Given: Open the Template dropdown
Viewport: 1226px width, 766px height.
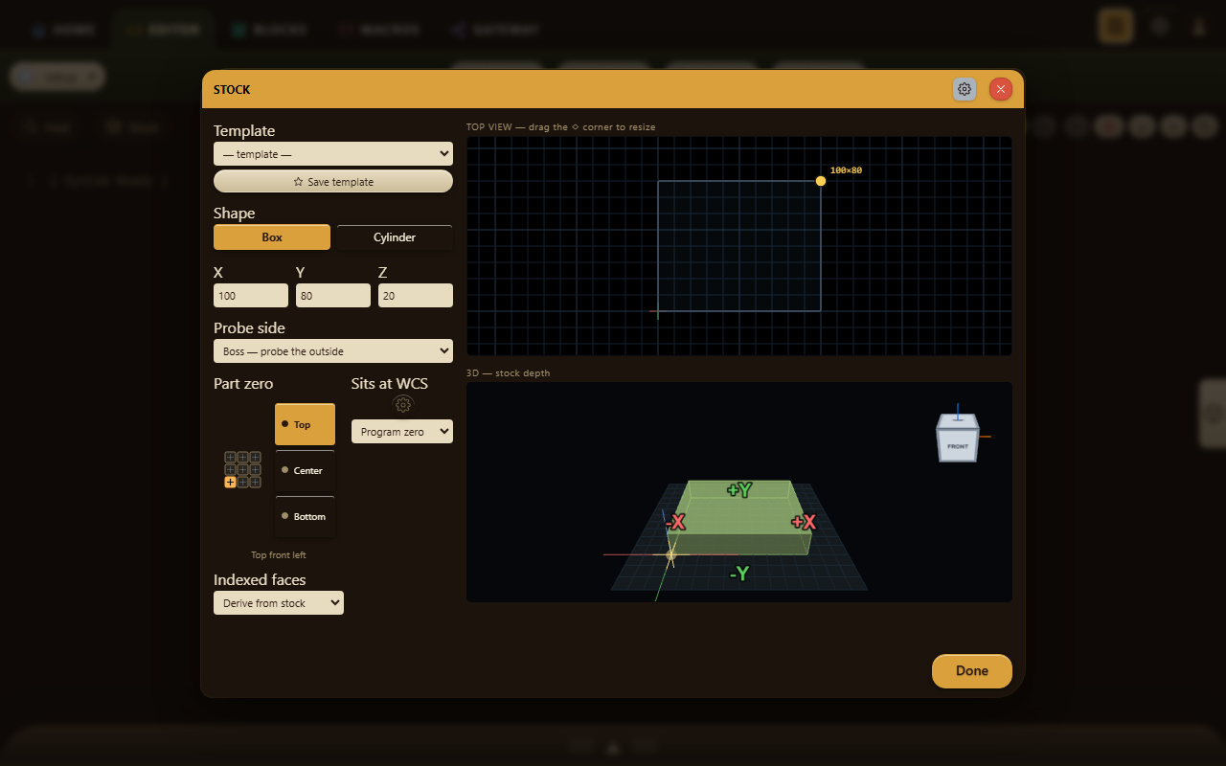Looking at the screenshot, I should 333,154.
